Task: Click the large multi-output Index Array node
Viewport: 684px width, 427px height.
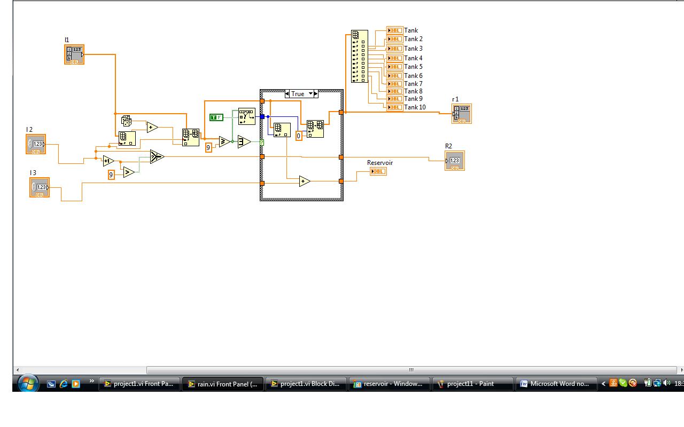Action: tap(359, 56)
